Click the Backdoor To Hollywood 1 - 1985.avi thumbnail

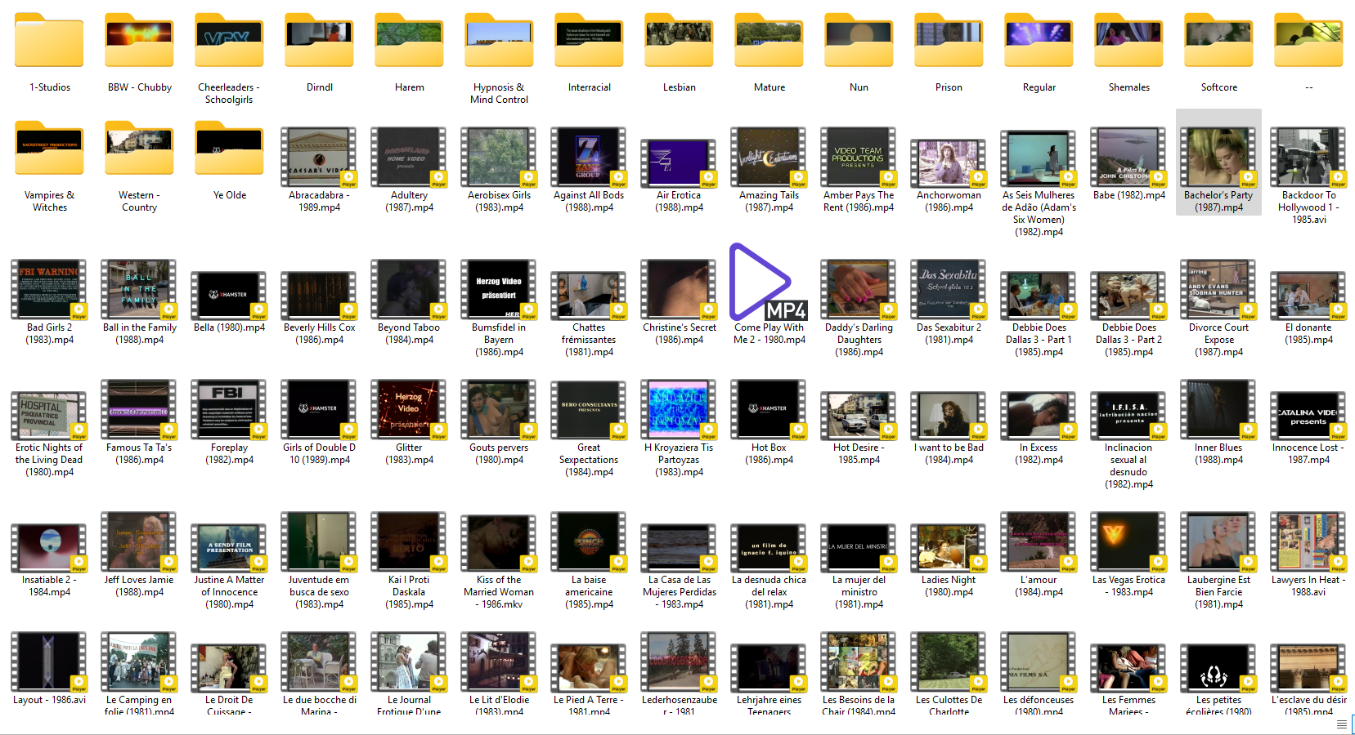click(x=1308, y=158)
